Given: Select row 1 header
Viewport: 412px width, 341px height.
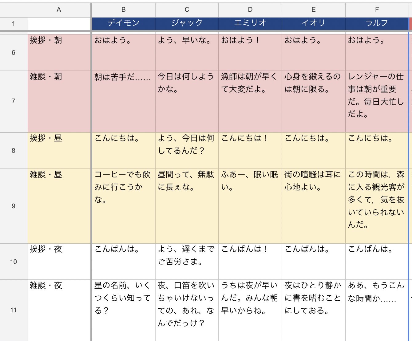Looking at the screenshot, I should click(14, 24).
